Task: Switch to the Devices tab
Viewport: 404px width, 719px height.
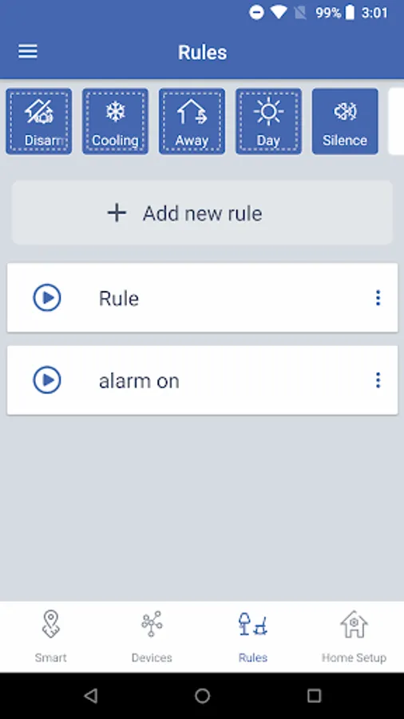Action: [x=152, y=637]
